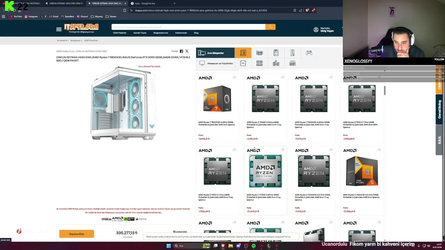This screenshot has height=250, width=445.
Task: Open the Windows Start menu
Action: pos(169,246)
